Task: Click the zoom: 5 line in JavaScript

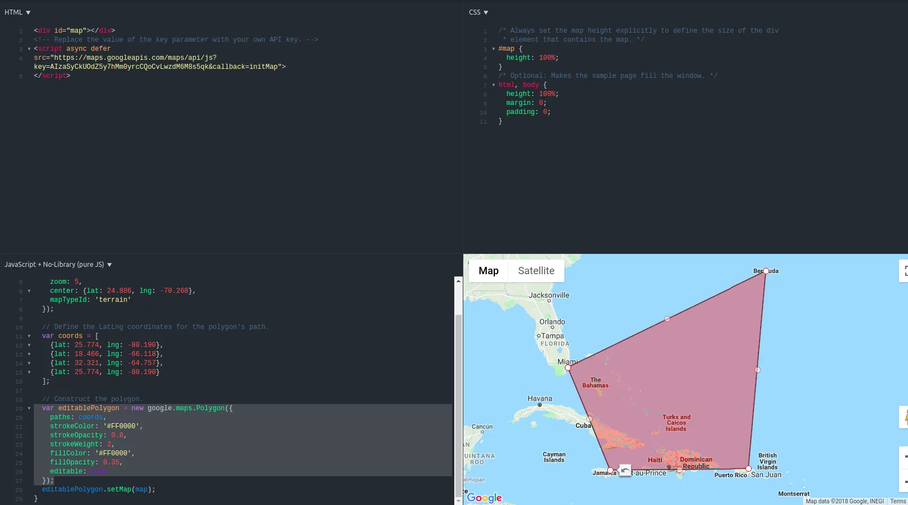Action: pos(66,282)
